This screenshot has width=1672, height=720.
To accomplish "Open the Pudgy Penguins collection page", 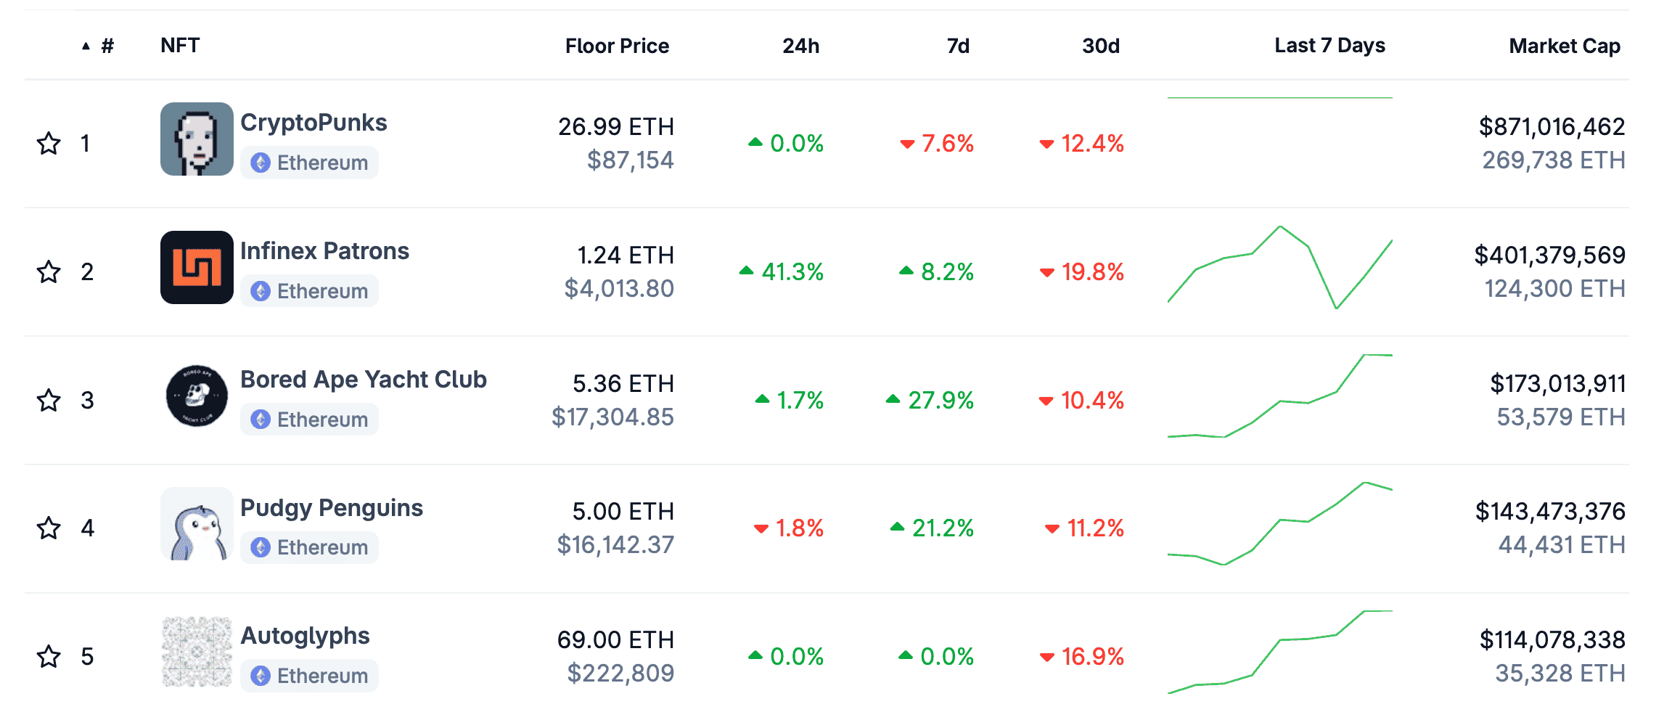I will 331,508.
